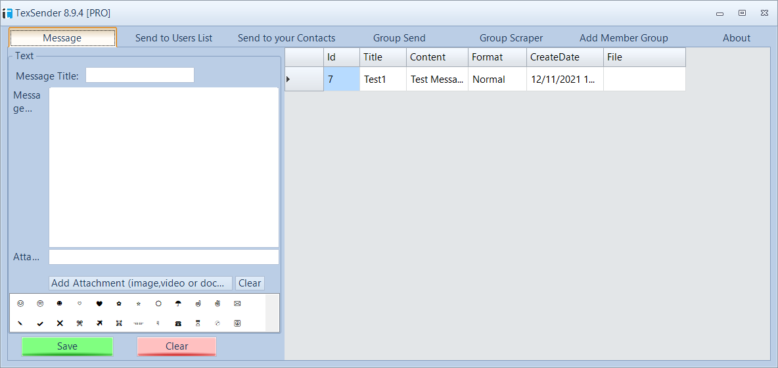
Task: Select the Test1 title cell
Action: [383, 80]
